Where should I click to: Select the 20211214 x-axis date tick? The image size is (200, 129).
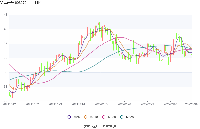78,104
